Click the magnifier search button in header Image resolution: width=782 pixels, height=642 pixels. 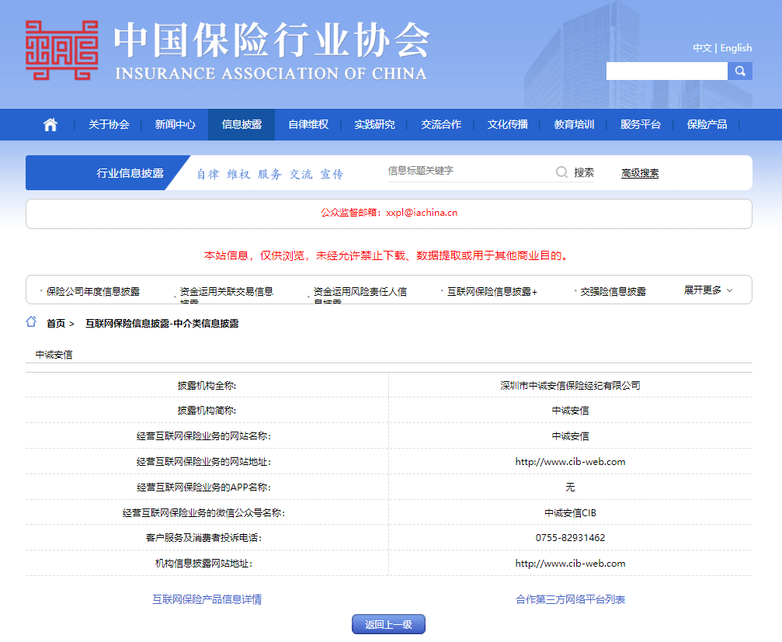point(740,71)
